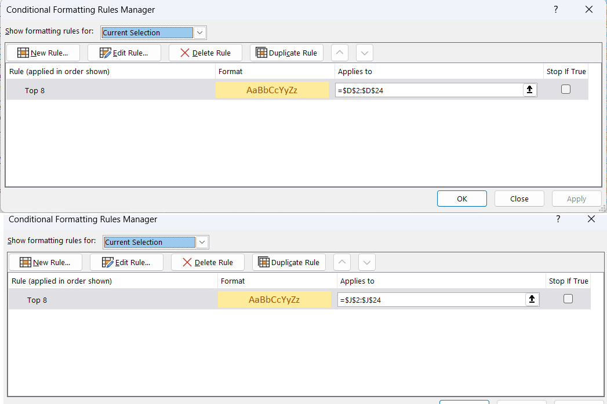Collapse the range selector for $D$2:$D$24
Image resolution: width=607 pixels, height=404 pixels.
(529, 90)
